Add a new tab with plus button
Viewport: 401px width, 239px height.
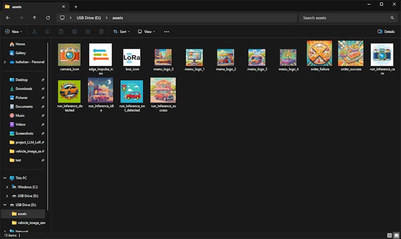pos(75,7)
